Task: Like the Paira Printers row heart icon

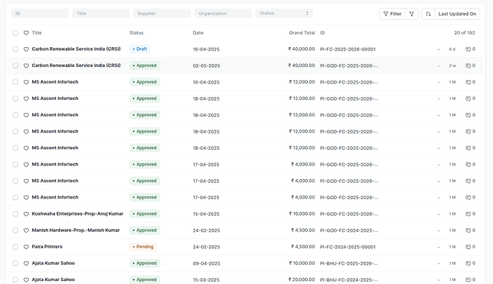Action: click(x=26, y=247)
